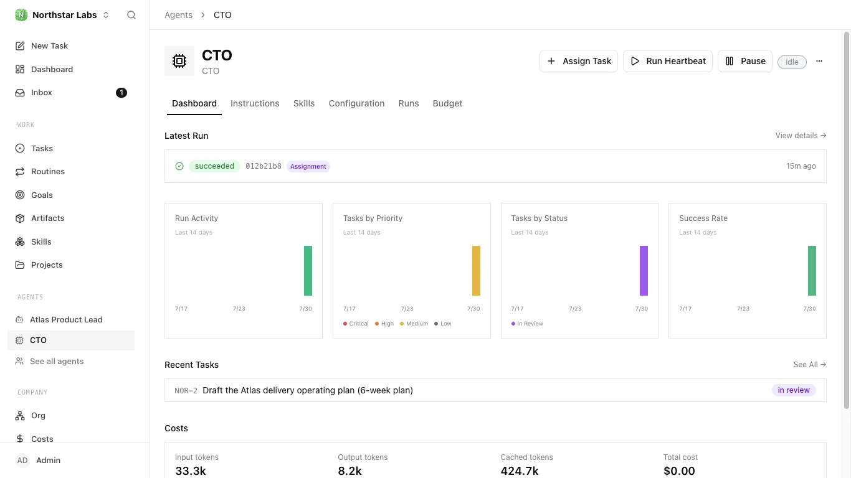Open the Budget tab
Viewport: 851px width, 478px height.
tap(447, 103)
